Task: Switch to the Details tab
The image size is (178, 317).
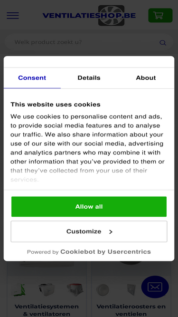Action: pyautogui.click(x=89, y=78)
